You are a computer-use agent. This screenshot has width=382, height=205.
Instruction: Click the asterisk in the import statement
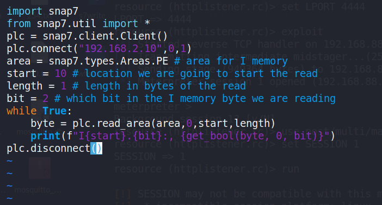click(147, 23)
